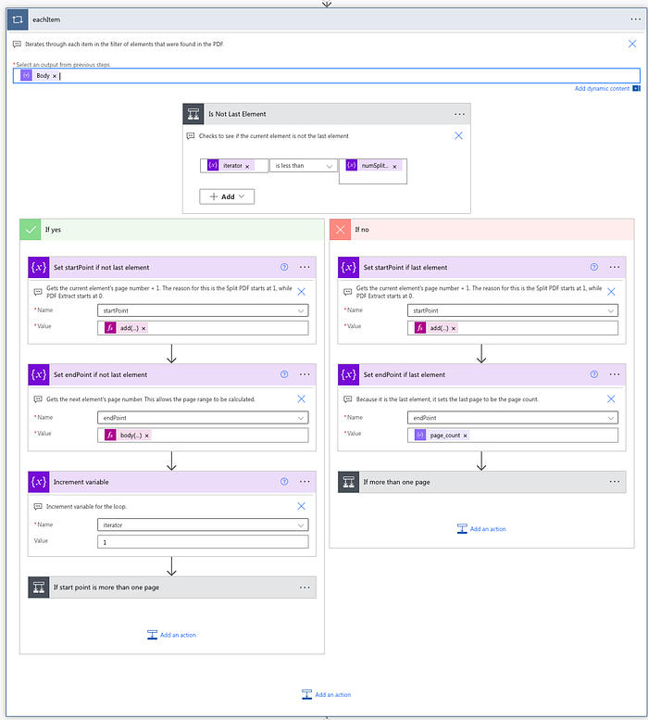Image resolution: width=648 pixels, height=720 pixels.
Task: Open help for Increment variable action
Action: tap(284, 481)
